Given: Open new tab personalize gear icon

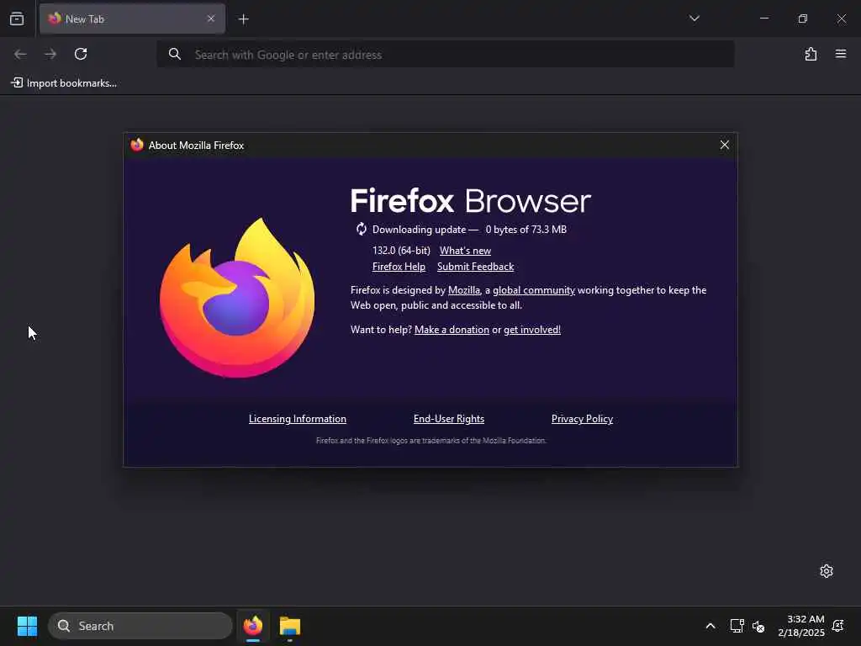Looking at the screenshot, I should coord(826,571).
